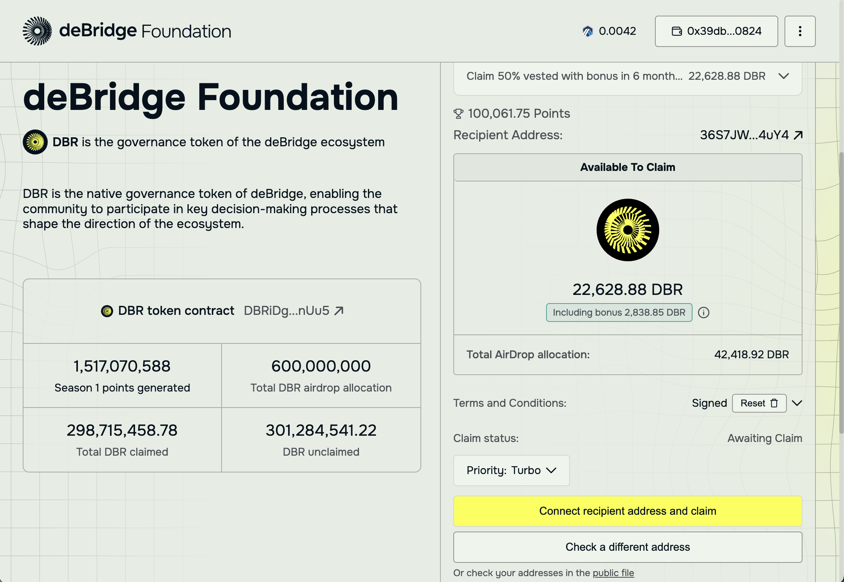Click the Signed status label
Screen dimensions: 844x582
[709, 403]
